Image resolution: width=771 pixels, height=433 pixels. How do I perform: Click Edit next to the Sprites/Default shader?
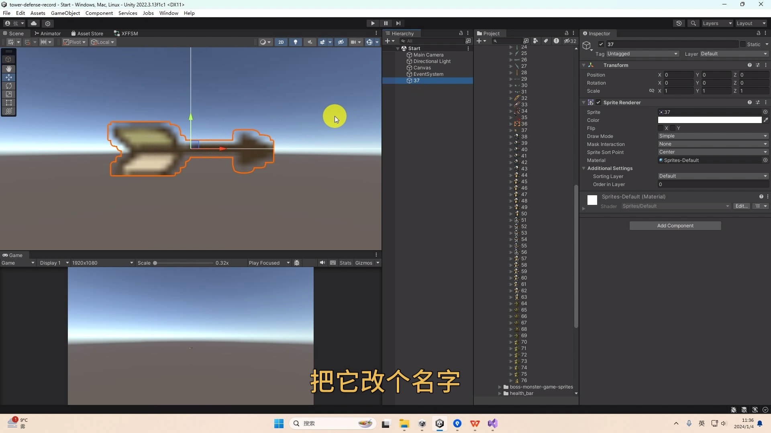point(741,206)
